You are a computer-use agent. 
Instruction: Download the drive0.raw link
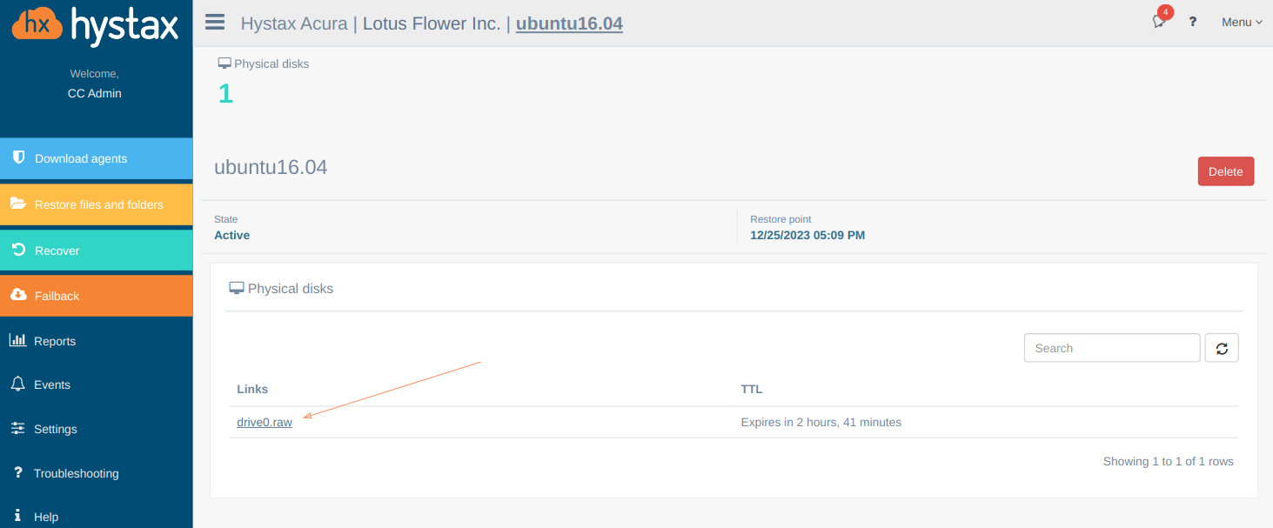coord(265,422)
